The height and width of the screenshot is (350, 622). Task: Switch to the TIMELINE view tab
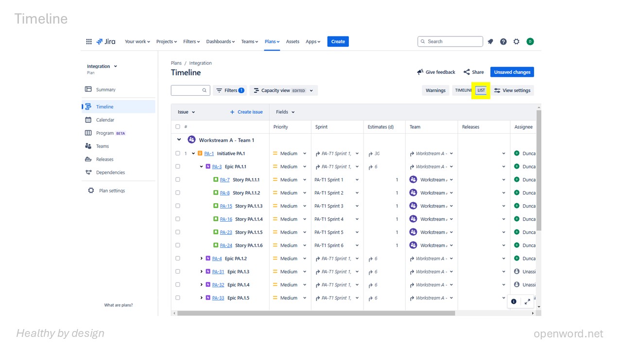[464, 90]
